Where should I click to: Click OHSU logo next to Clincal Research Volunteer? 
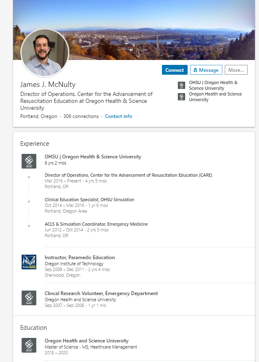click(x=29, y=298)
